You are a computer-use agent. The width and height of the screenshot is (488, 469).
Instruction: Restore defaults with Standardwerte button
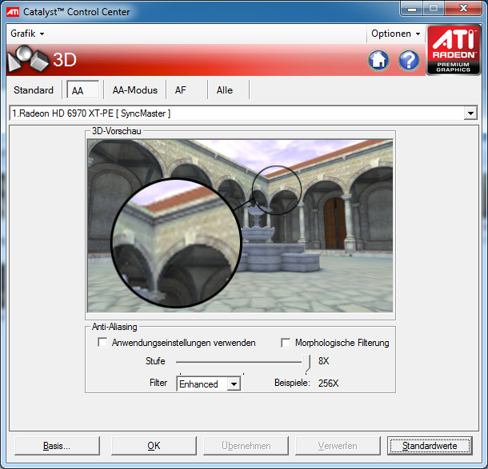click(430, 446)
